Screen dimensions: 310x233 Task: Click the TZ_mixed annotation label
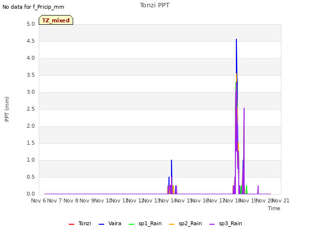pos(56,20)
